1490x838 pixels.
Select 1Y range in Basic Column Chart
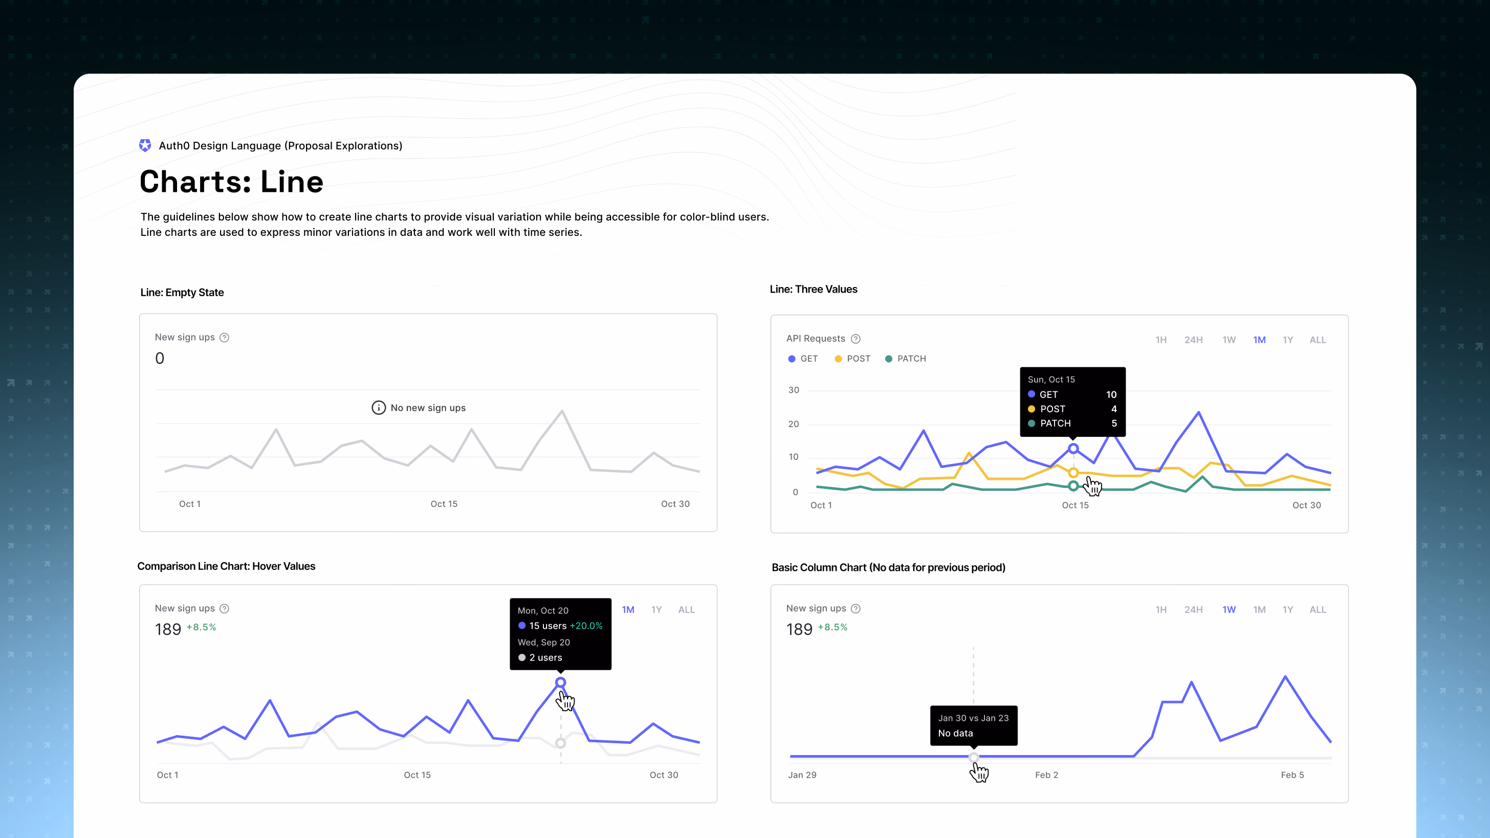coord(1287,609)
